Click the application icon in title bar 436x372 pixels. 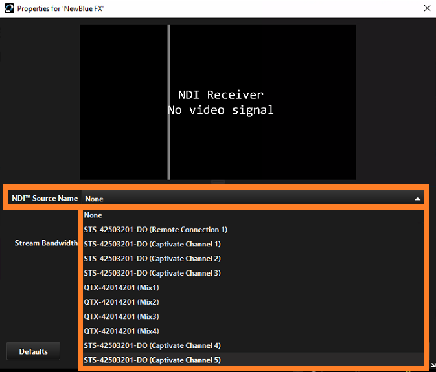[9, 8]
